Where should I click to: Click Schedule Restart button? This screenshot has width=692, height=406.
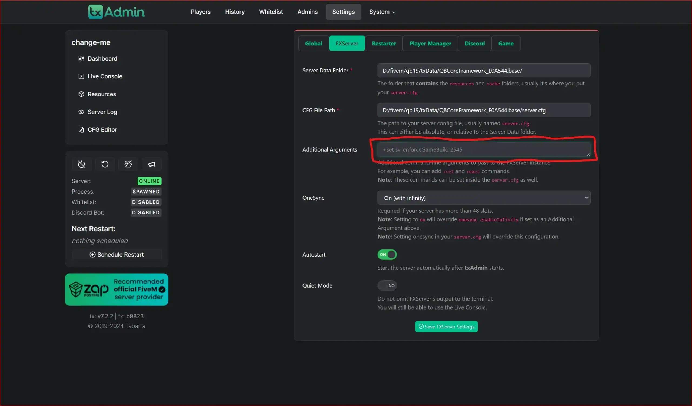click(x=117, y=254)
